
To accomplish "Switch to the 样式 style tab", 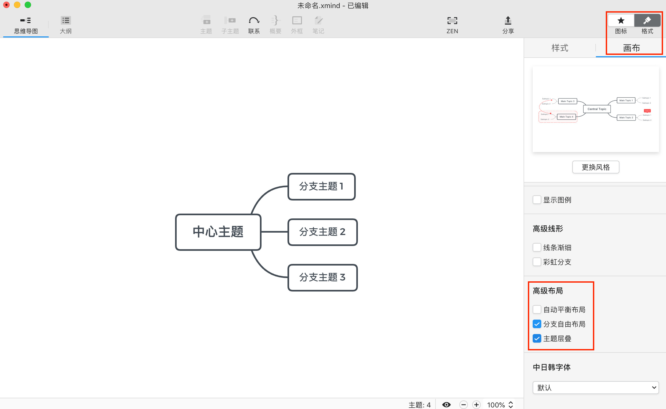I will pos(560,48).
